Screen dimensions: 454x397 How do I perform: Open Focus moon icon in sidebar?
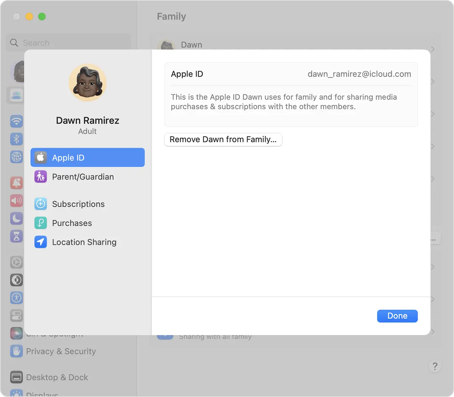coord(16,218)
